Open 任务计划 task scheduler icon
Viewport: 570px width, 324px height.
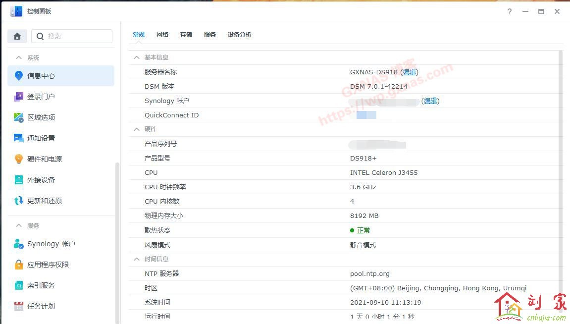coord(19,306)
